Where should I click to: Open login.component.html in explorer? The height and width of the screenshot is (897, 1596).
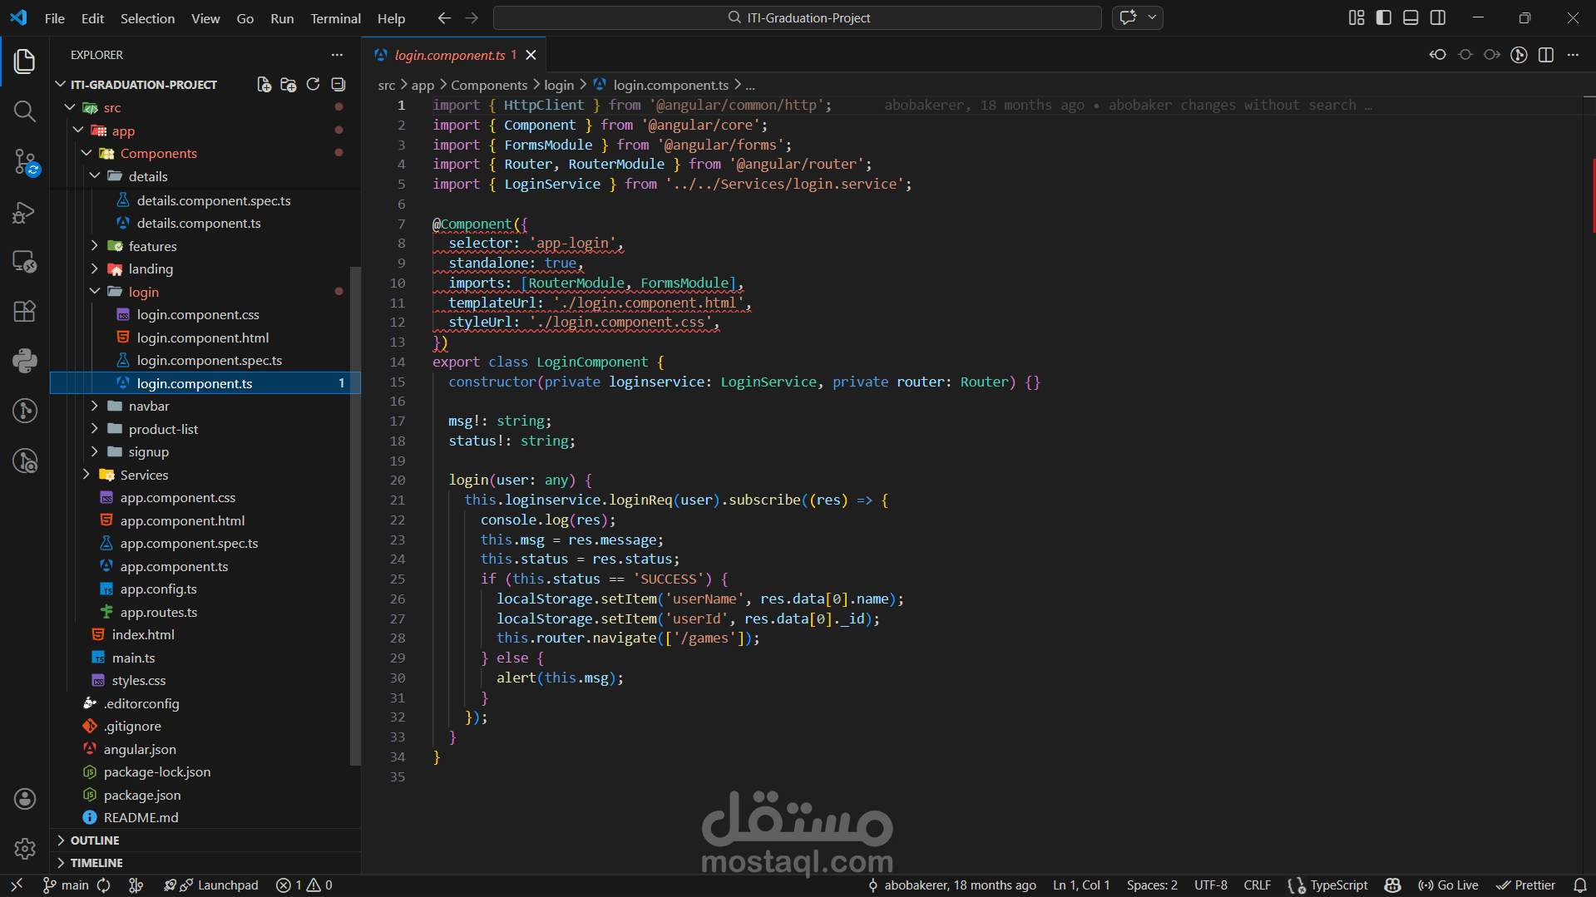(203, 338)
